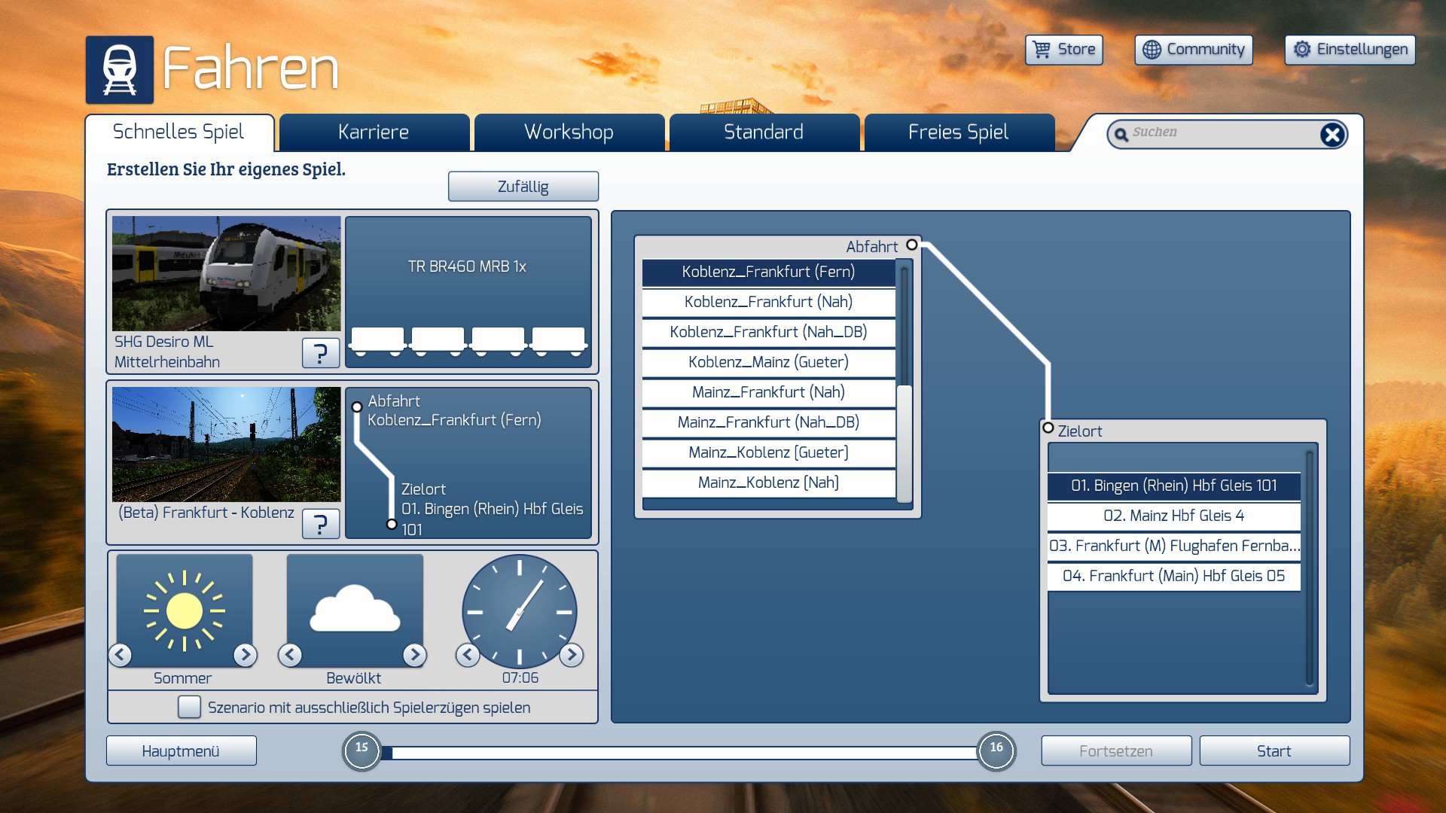Switch season to next after Sommer

point(245,655)
